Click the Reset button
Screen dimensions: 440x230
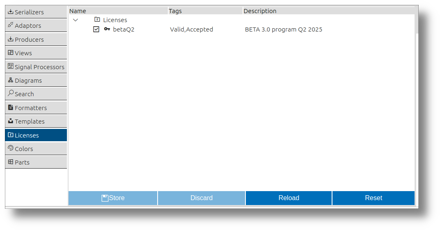374,198
